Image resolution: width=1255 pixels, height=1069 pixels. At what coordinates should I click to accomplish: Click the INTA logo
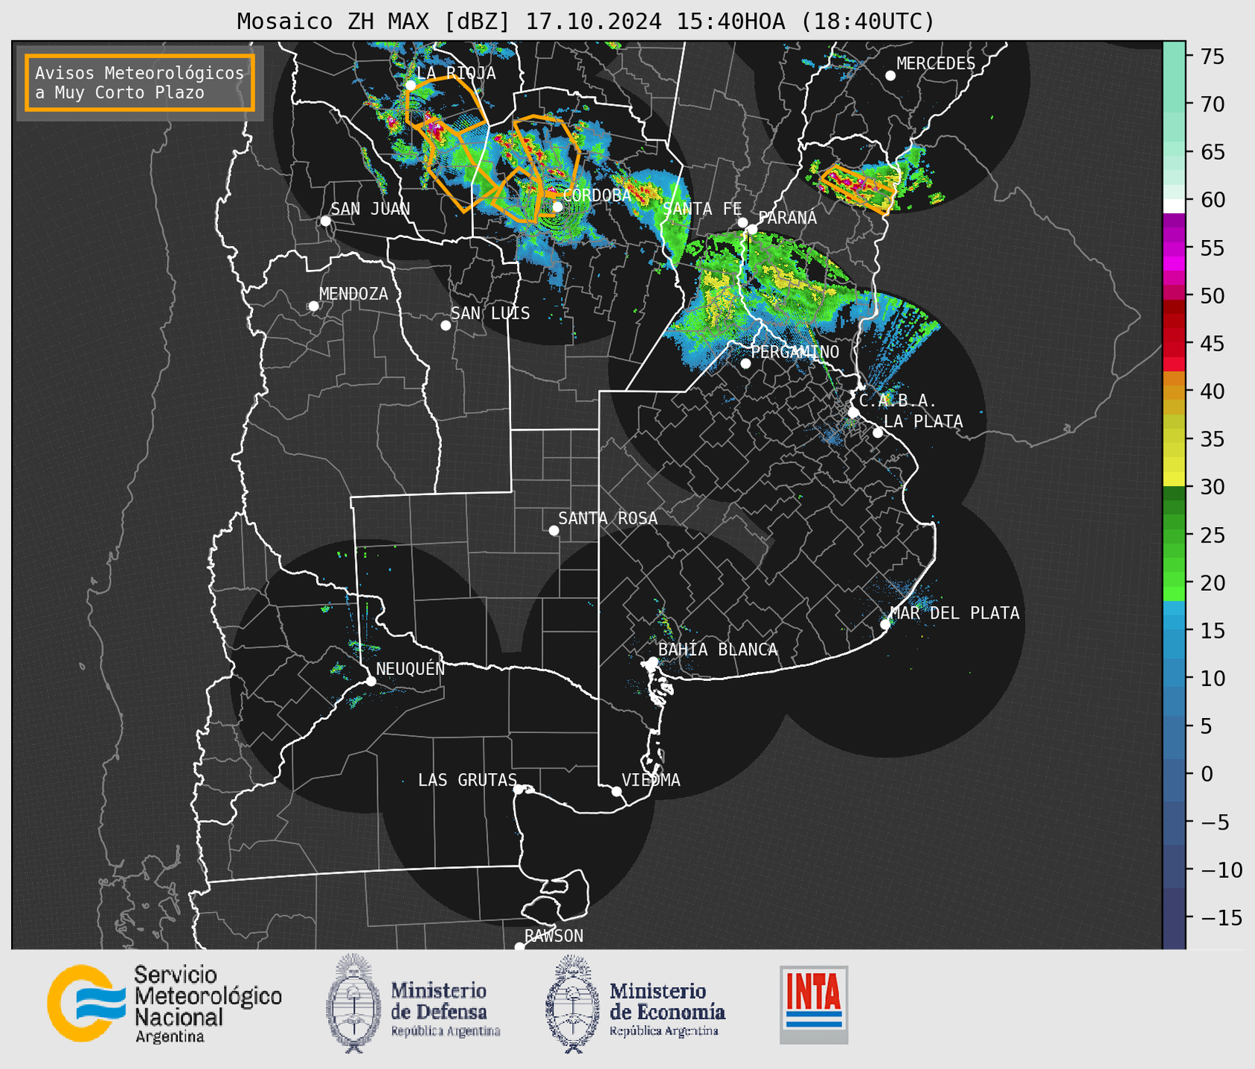[x=814, y=1004]
